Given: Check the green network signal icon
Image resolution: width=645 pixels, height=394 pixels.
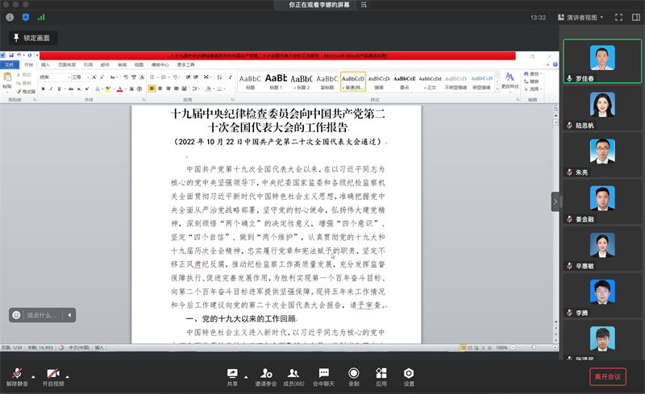Looking at the screenshot, I should tap(41, 17).
